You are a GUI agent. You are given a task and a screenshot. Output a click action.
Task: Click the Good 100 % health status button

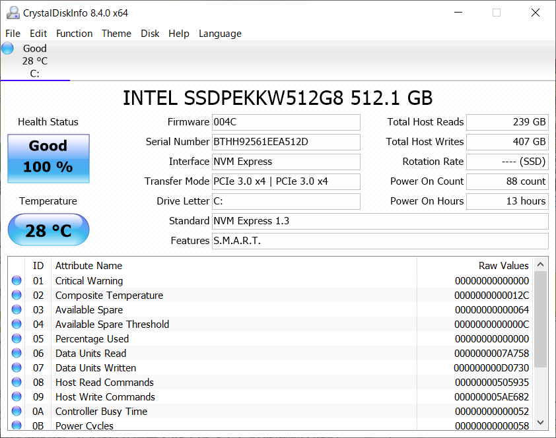[x=49, y=158]
